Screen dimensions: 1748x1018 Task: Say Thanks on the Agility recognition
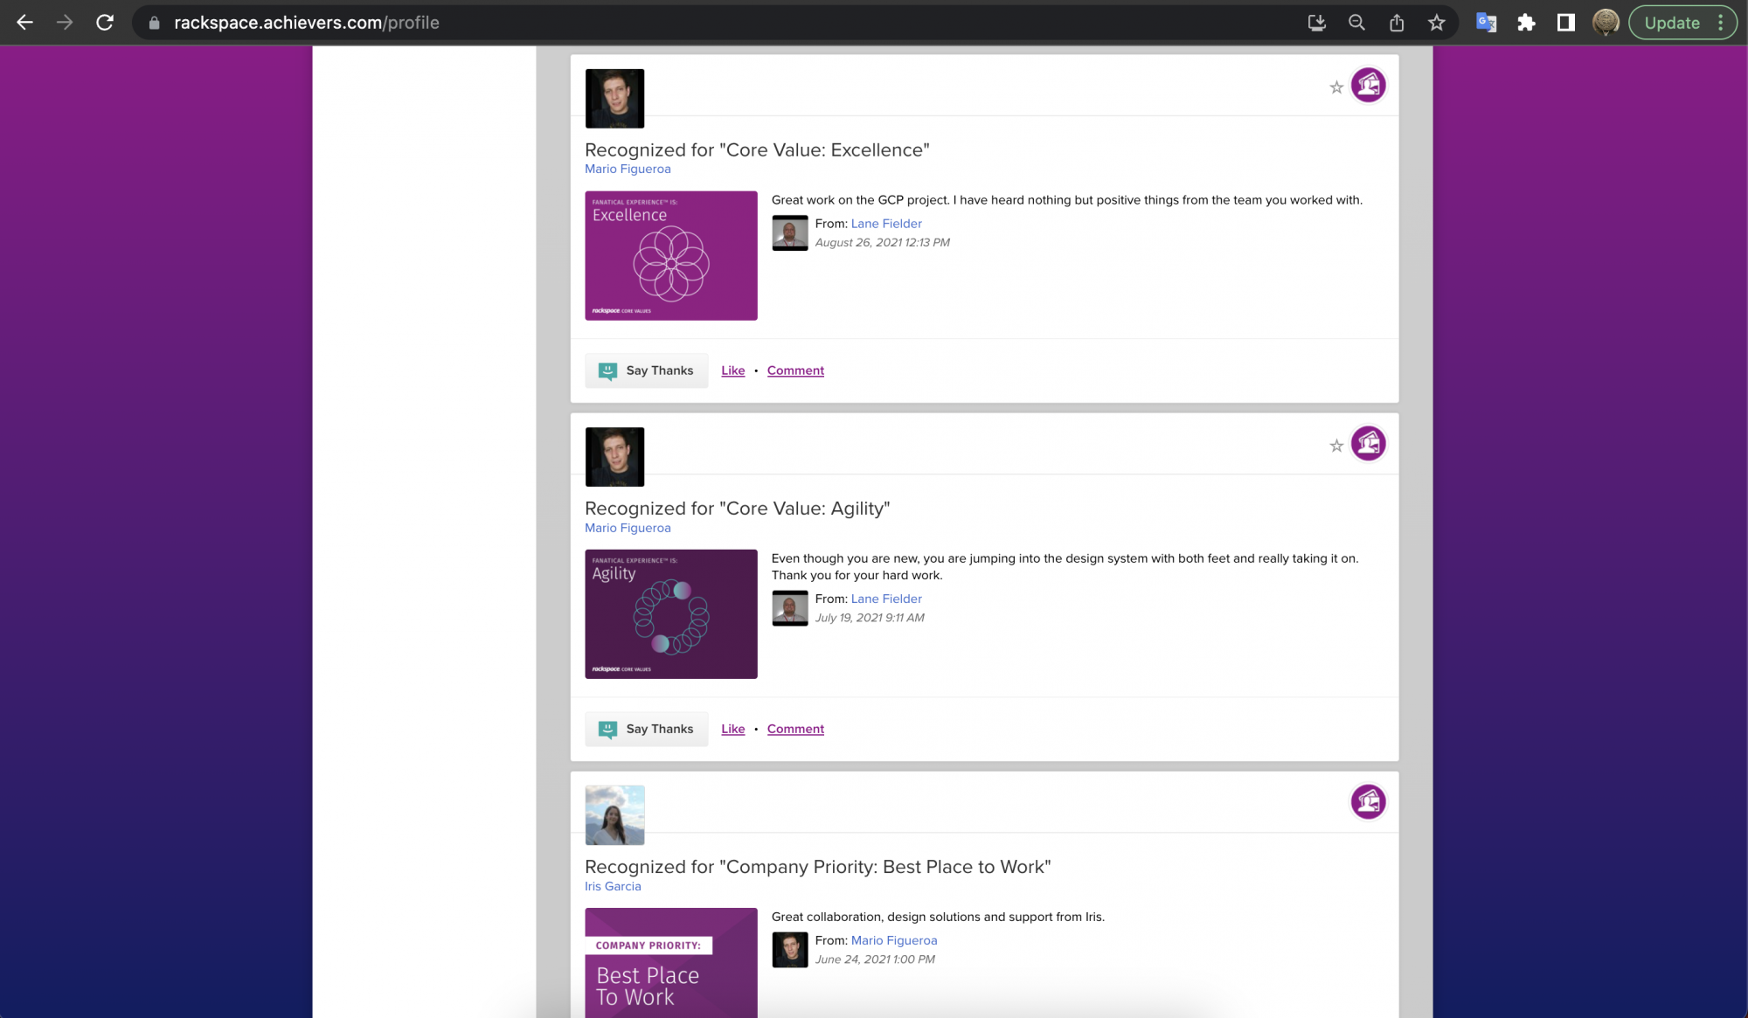pos(646,729)
